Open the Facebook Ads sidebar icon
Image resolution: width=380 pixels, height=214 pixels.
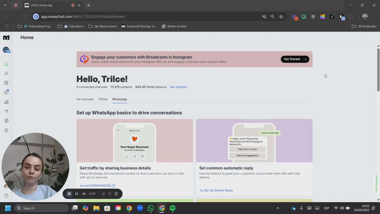point(6,121)
